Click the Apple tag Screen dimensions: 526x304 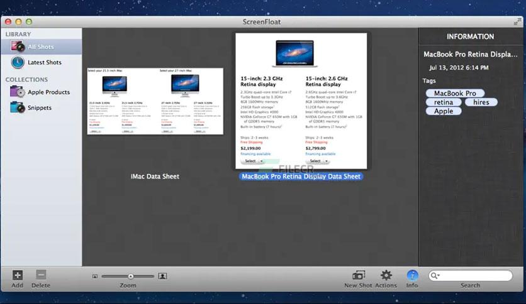click(x=444, y=111)
